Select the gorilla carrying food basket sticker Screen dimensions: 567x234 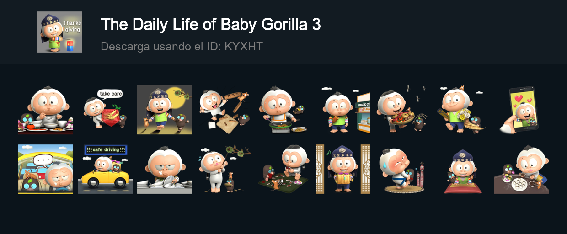coord(402,110)
